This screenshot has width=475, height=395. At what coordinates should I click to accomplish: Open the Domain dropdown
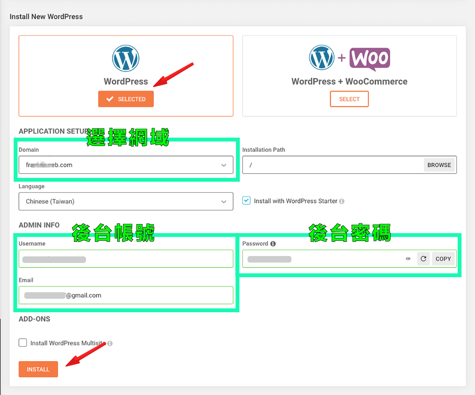[126, 165]
